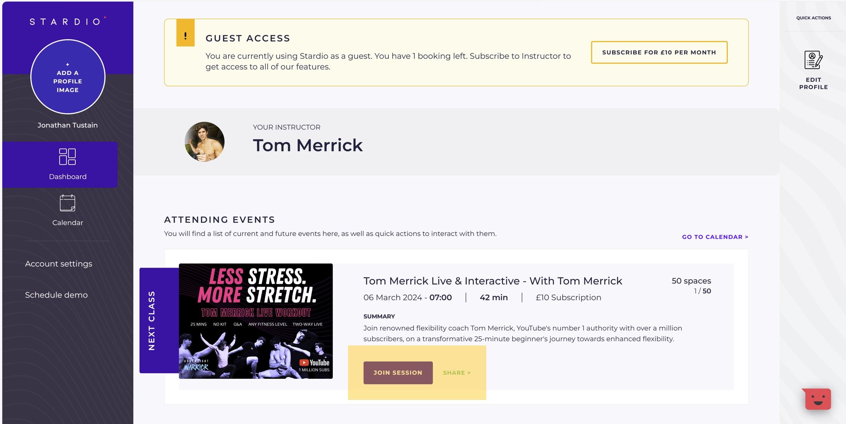
Task: Click the Edit Profile label
Action: coord(813,84)
